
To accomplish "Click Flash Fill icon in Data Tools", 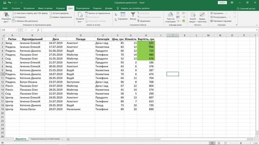I will click(x=178, y=13).
